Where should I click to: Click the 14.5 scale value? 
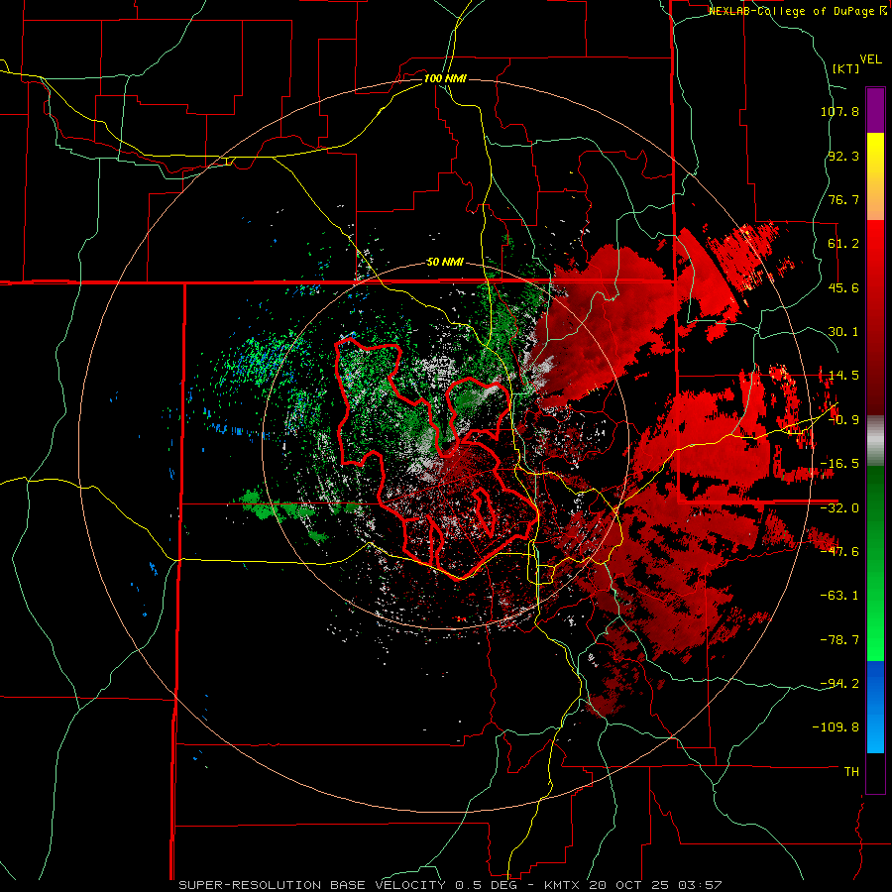(843, 376)
